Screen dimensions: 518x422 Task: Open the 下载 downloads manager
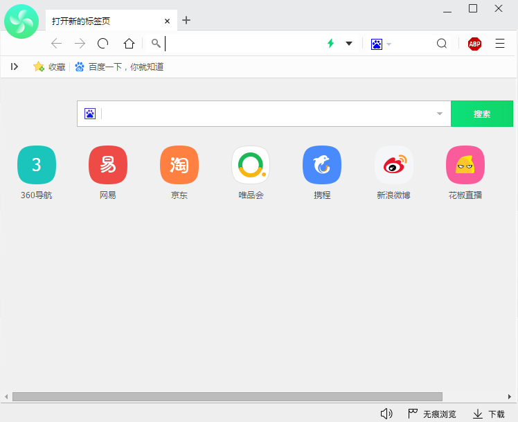click(x=489, y=414)
